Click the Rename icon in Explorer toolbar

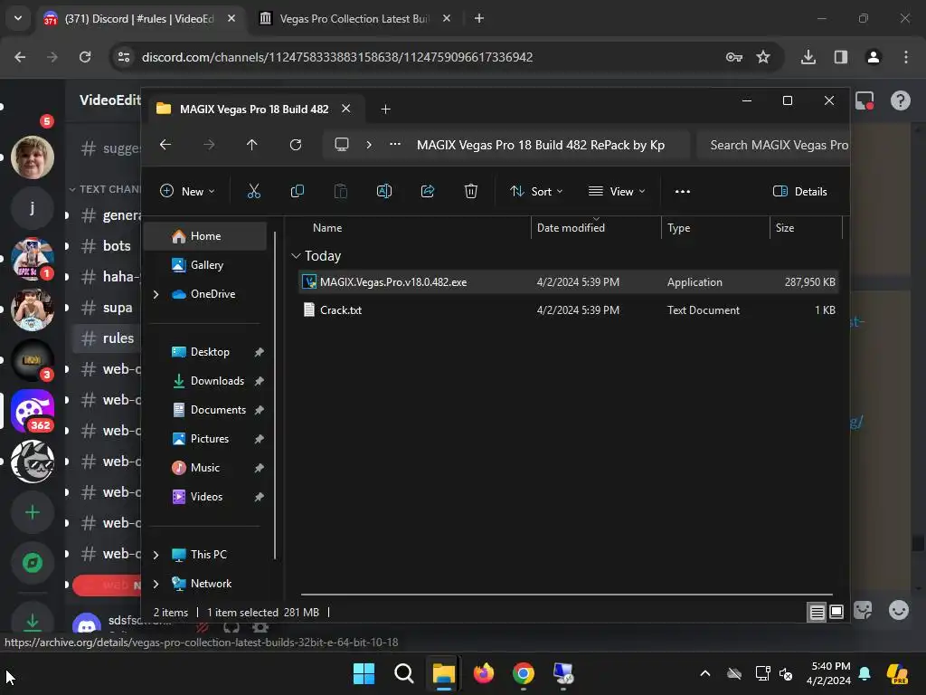point(383,191)
